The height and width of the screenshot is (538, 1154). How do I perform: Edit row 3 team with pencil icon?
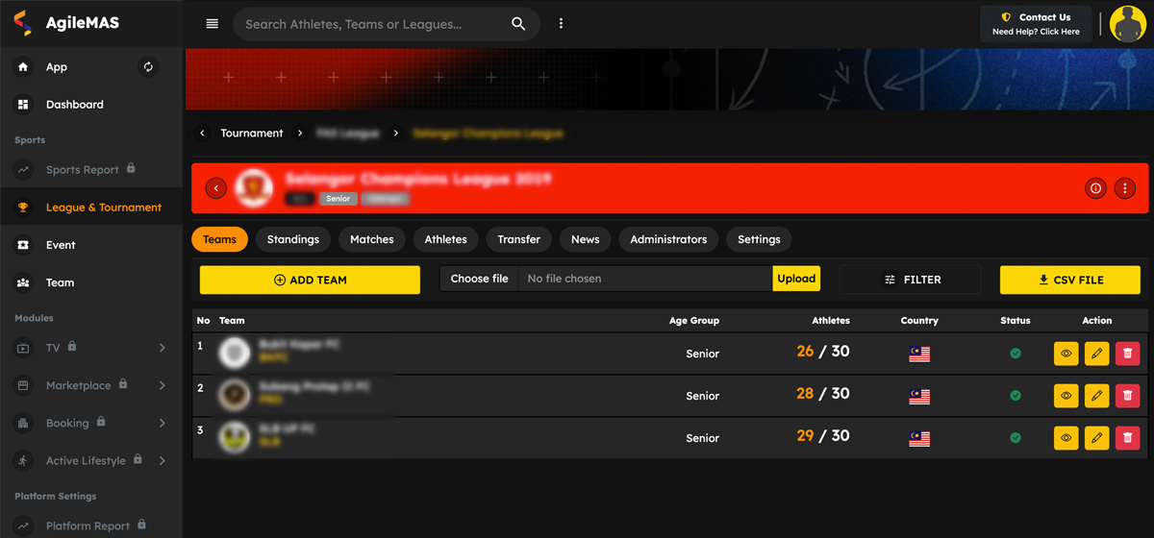(x=1096, y=438)
